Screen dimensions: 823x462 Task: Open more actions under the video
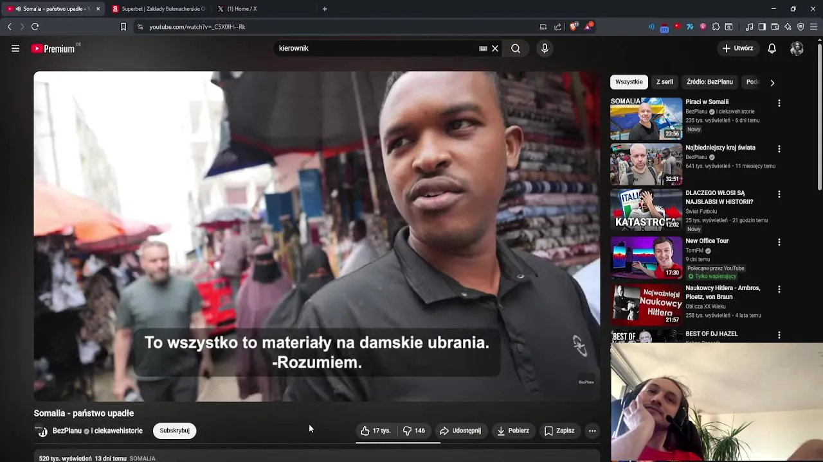592,431
